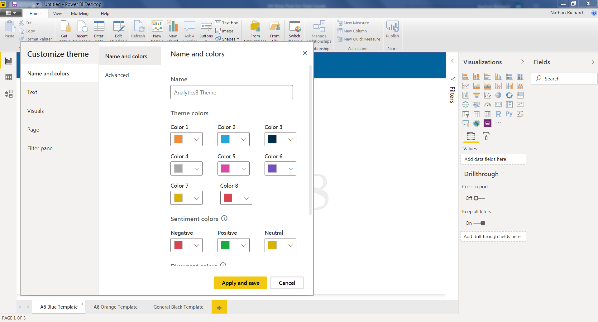Switch to the Modeling ribbon tab
The width and height of the screenshot is (598, 322).
pos(79,13)
